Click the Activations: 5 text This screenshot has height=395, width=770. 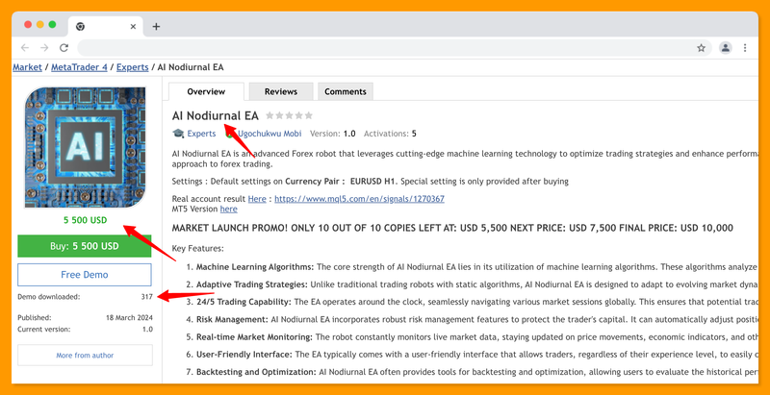[x=390, y=134]
